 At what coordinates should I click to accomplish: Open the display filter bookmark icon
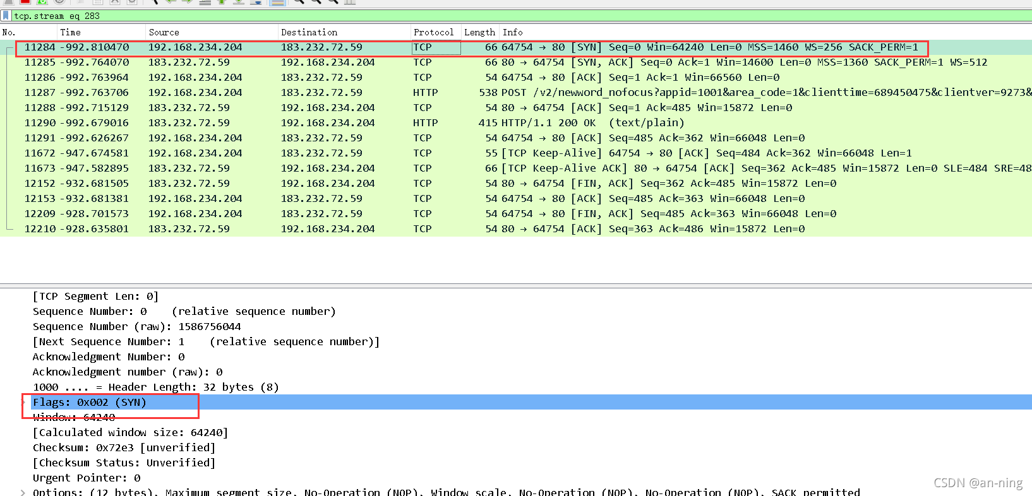click(6, 16)
